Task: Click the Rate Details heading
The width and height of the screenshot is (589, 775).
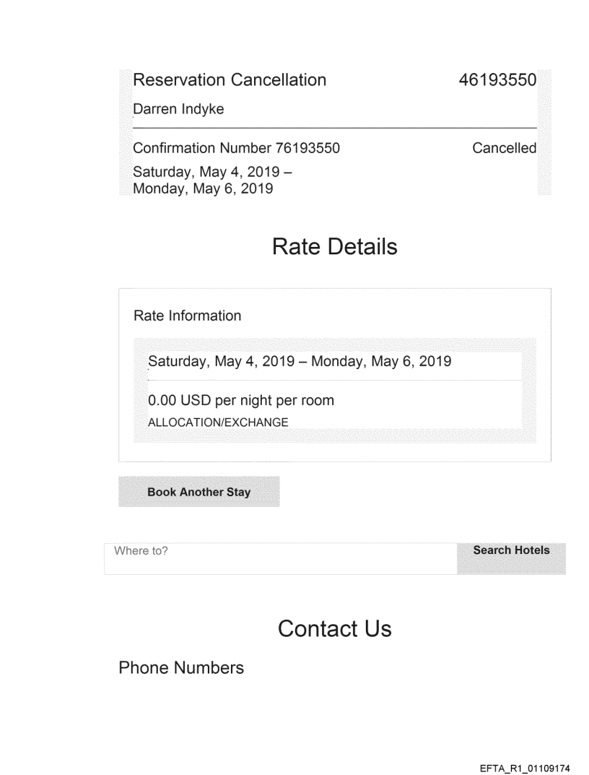Action: click(x=334, y=247)
